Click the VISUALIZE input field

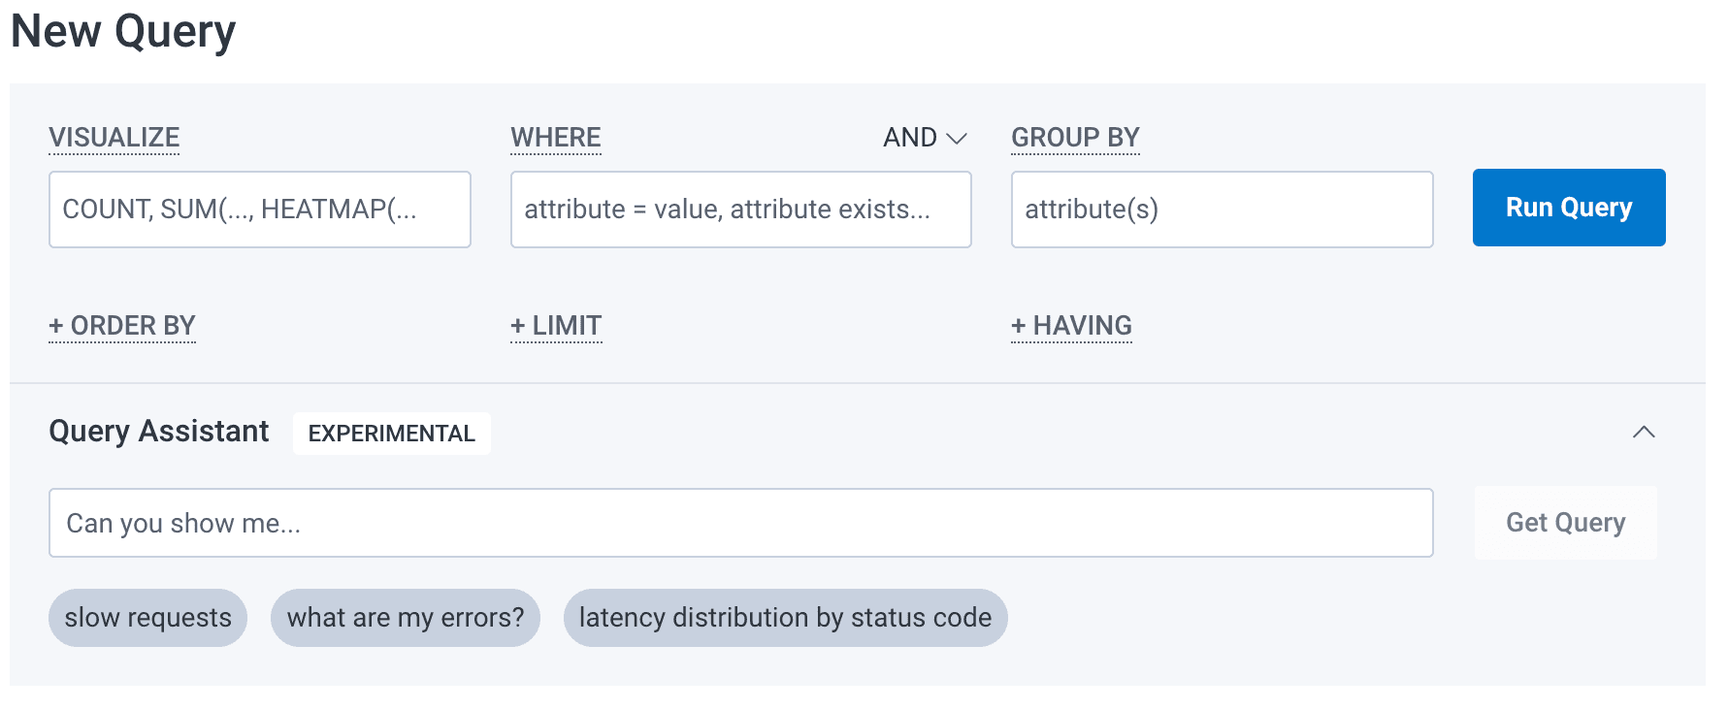pos(259,209)
